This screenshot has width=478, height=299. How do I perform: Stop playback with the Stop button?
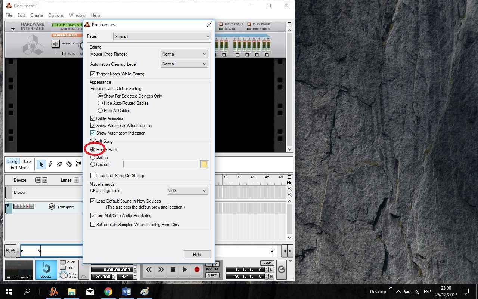[x=173, y=269]
